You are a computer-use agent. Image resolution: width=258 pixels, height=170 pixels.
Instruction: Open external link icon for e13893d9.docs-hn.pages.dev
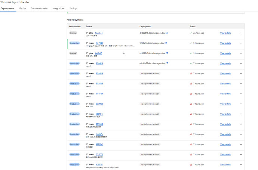(167, 53)
